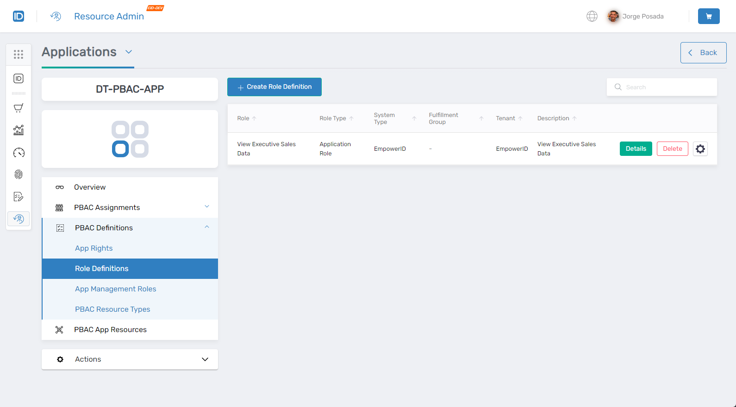Click Create Role Definition button

(x=274, y=87)
